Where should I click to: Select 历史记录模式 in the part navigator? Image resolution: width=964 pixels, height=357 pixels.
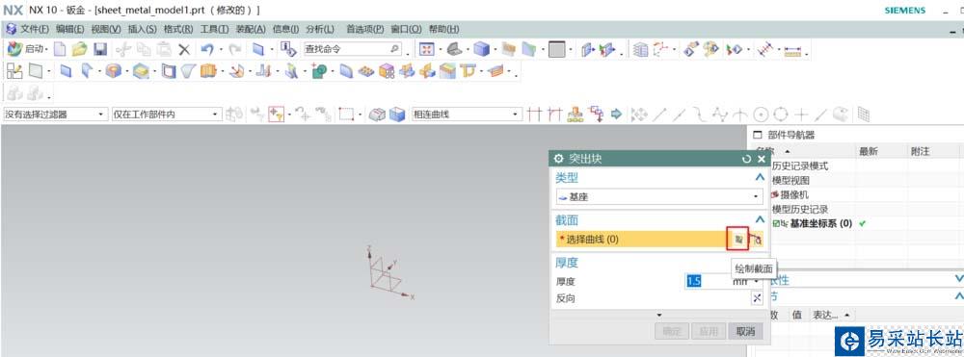(x=800, y=166)
